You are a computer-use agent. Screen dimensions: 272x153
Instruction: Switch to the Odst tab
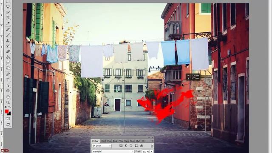pos(104,141)
